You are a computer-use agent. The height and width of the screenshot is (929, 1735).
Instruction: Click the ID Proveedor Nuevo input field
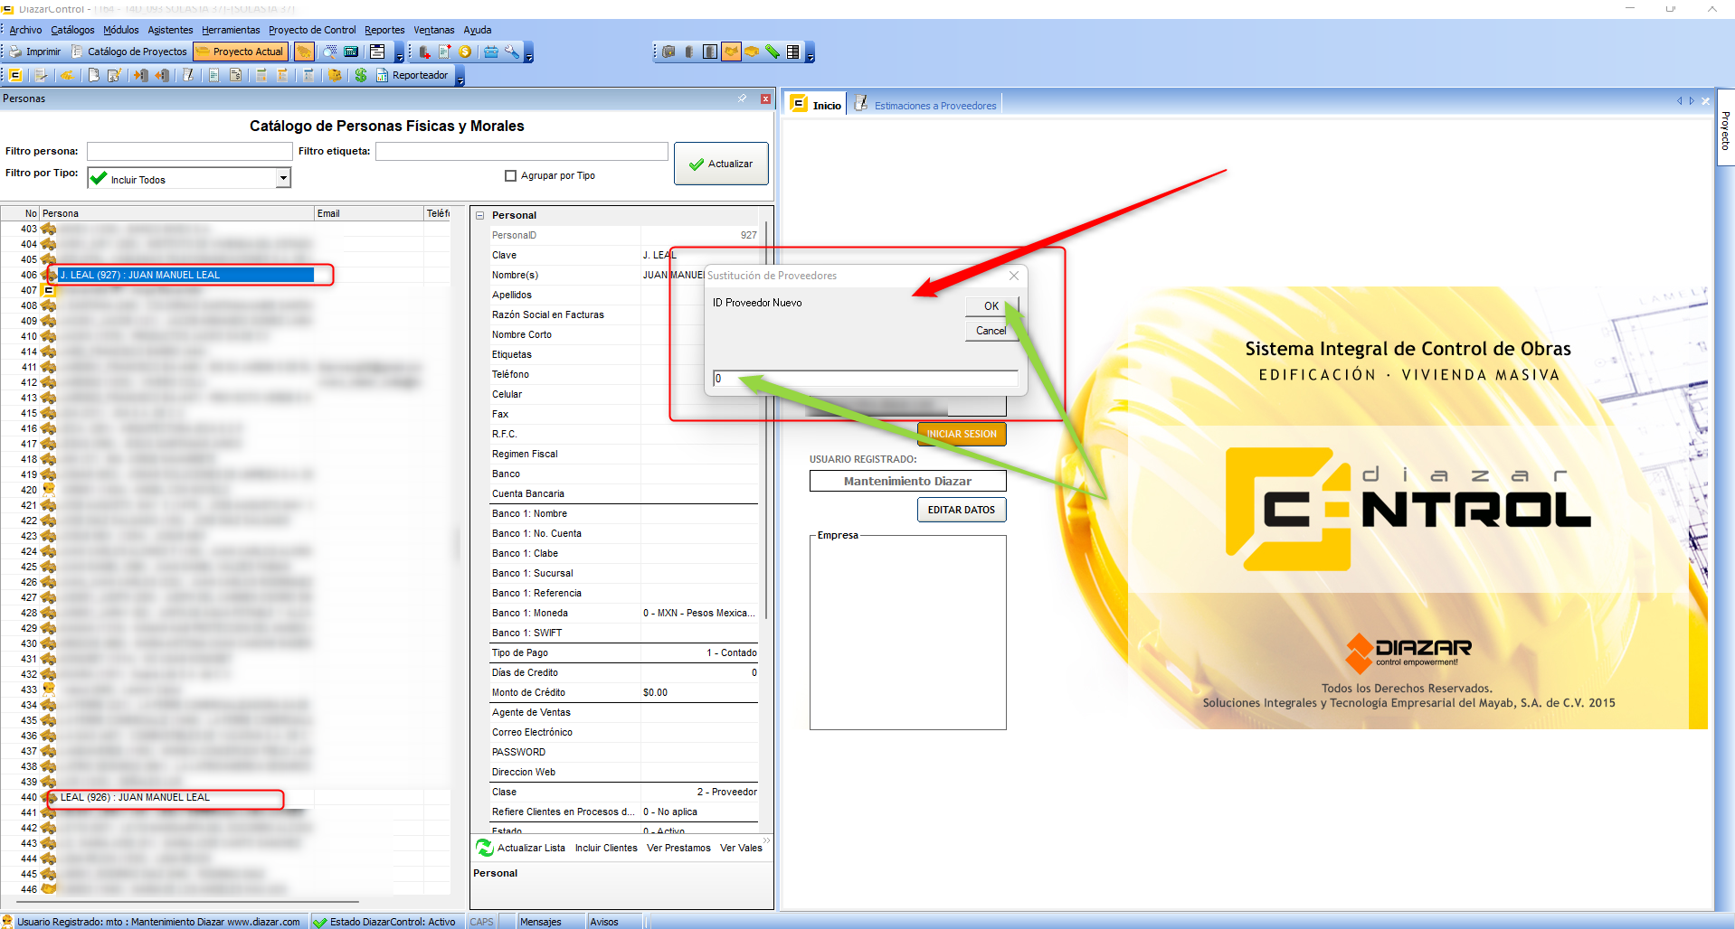pyautogui.click(x=865, y=379)
